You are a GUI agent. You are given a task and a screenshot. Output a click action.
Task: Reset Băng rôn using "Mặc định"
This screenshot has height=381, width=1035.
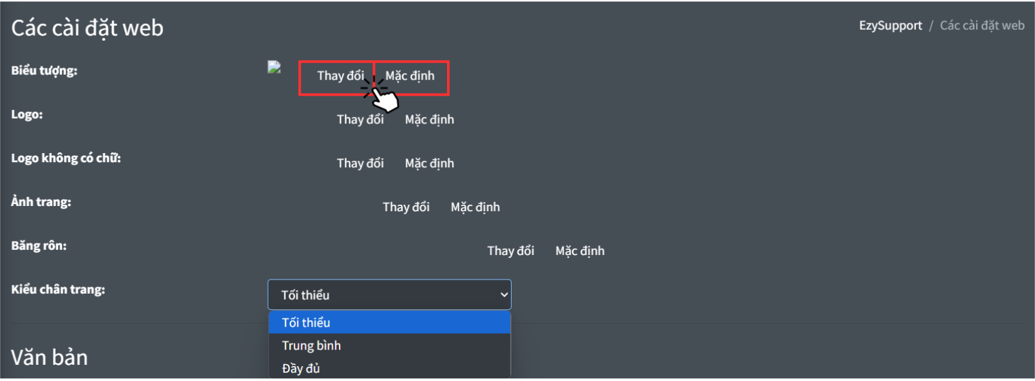click(x=580, y=251)
